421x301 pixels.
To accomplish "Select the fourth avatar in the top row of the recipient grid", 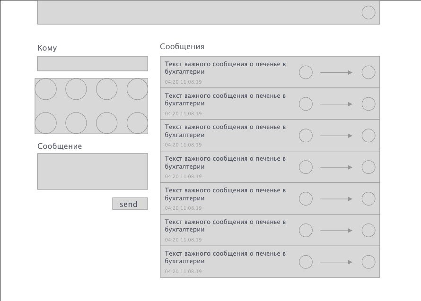I will (x=137, y=89).
